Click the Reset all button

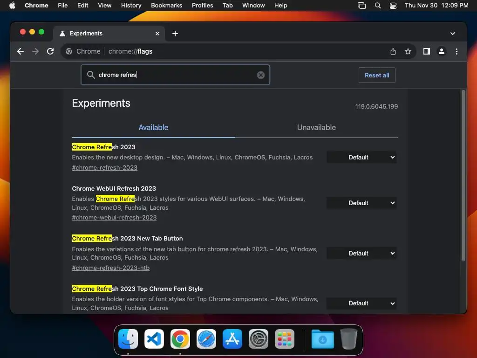[377, 75]
